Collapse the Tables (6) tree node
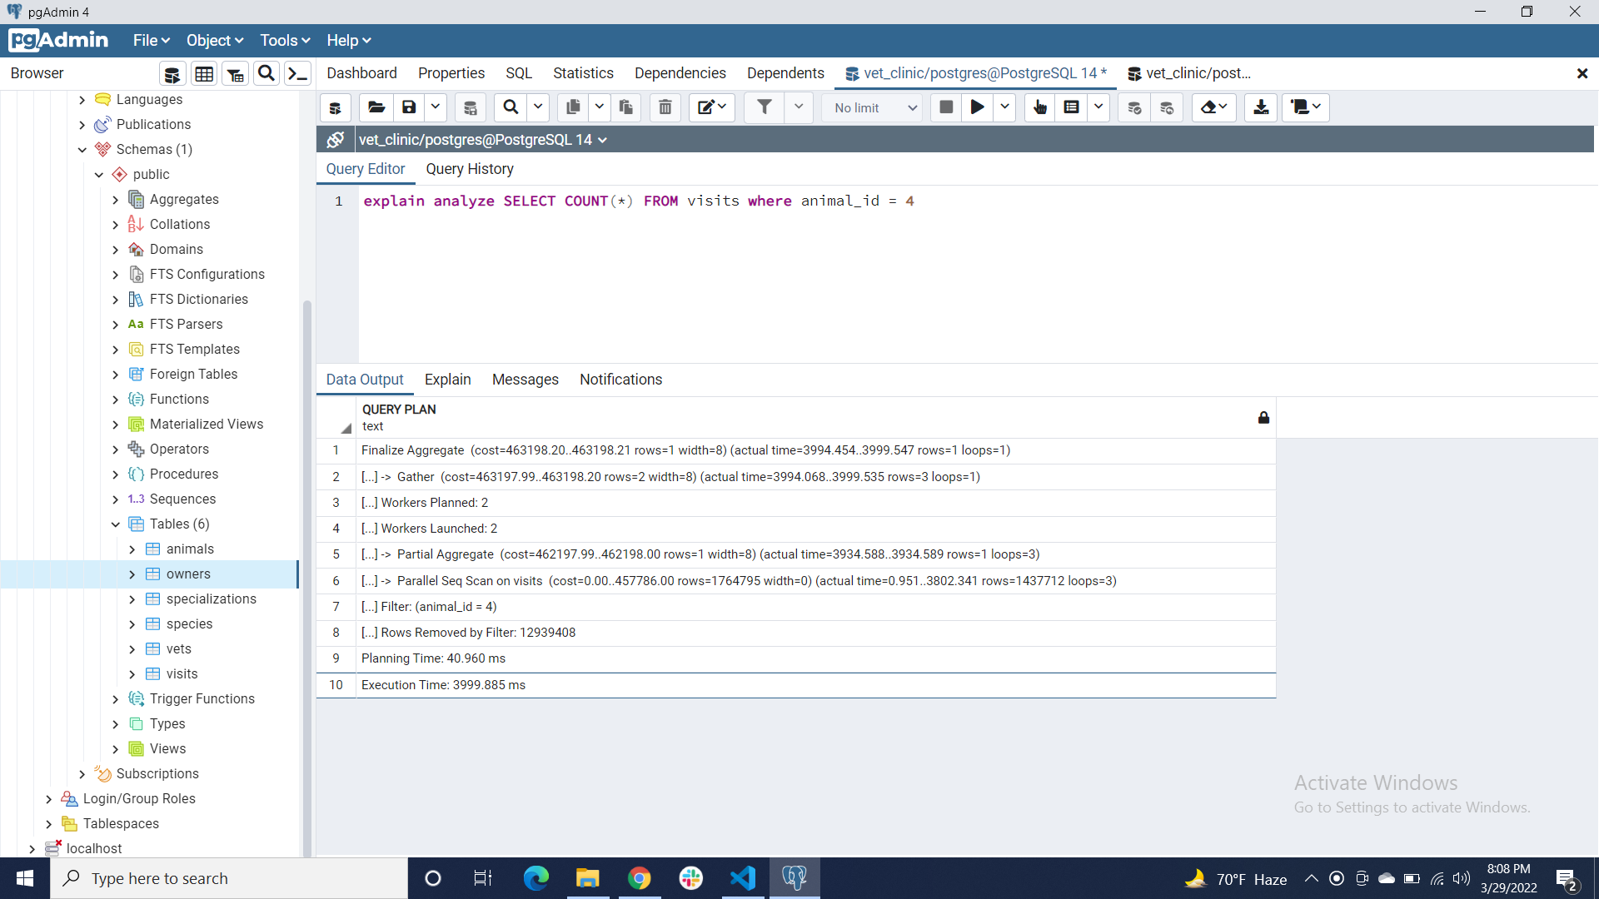Viewport: 1599px width, 899px height. pos(116,524)
